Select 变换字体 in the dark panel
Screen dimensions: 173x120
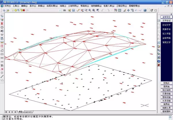click(166, 29)
